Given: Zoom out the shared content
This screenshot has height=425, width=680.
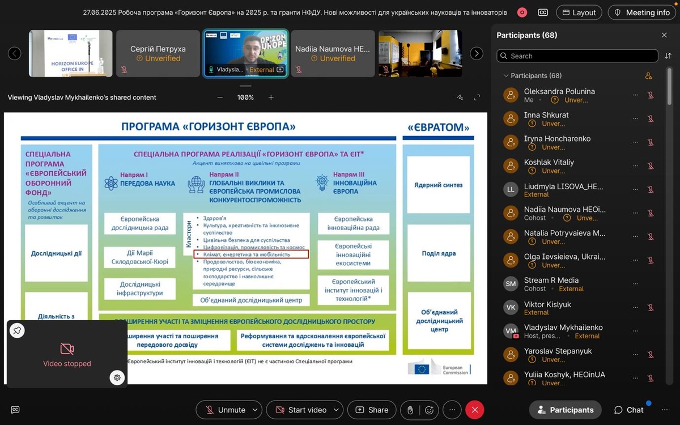Looking at the screenshot, I should click(220, 97).
